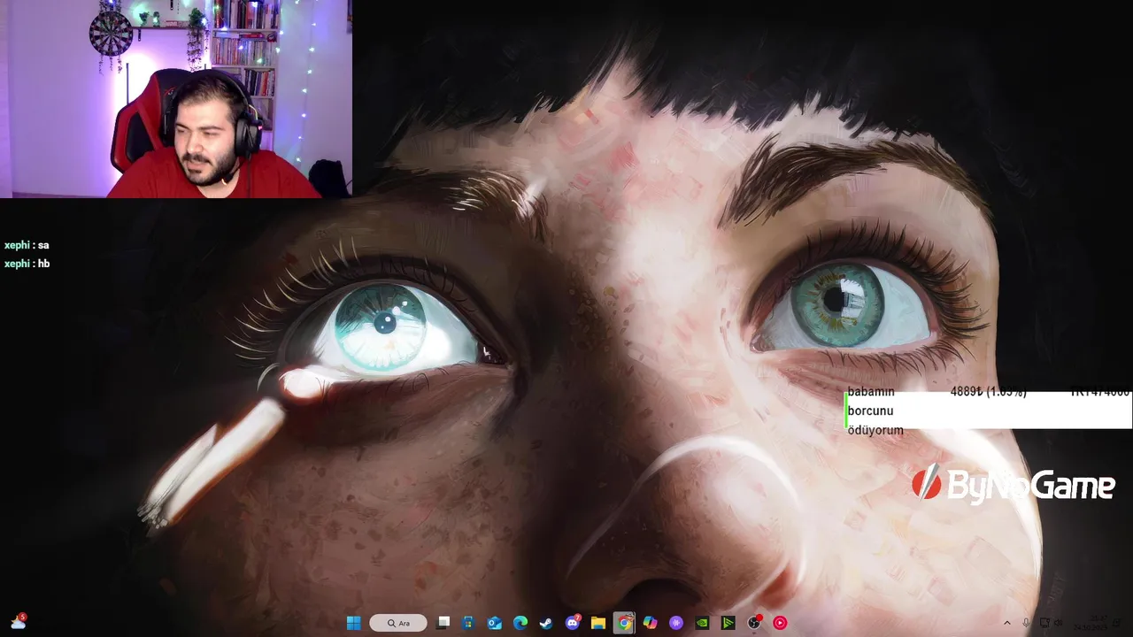Open the weather widget in taskbar corner

(x=18, y=622)
